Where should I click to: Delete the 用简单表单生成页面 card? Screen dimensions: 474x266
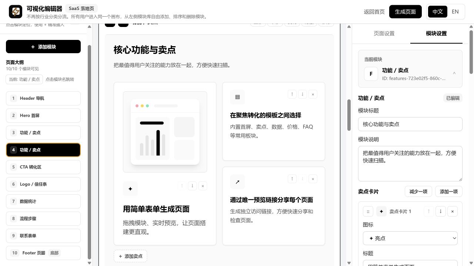point(203,186)
